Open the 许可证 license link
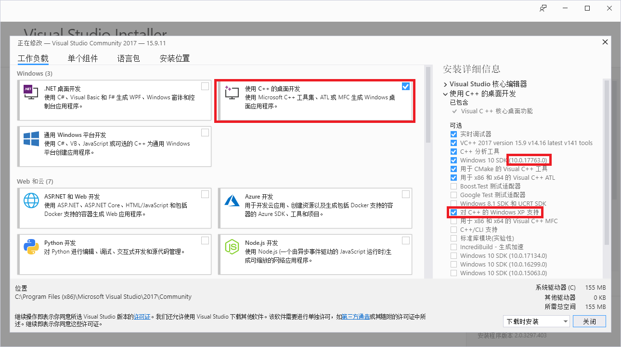The image size is (621, 347). (x=142, y=317)
